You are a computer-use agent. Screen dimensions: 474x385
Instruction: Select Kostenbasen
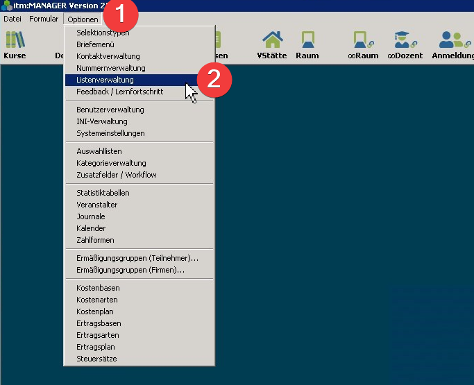tap(139, 288)
